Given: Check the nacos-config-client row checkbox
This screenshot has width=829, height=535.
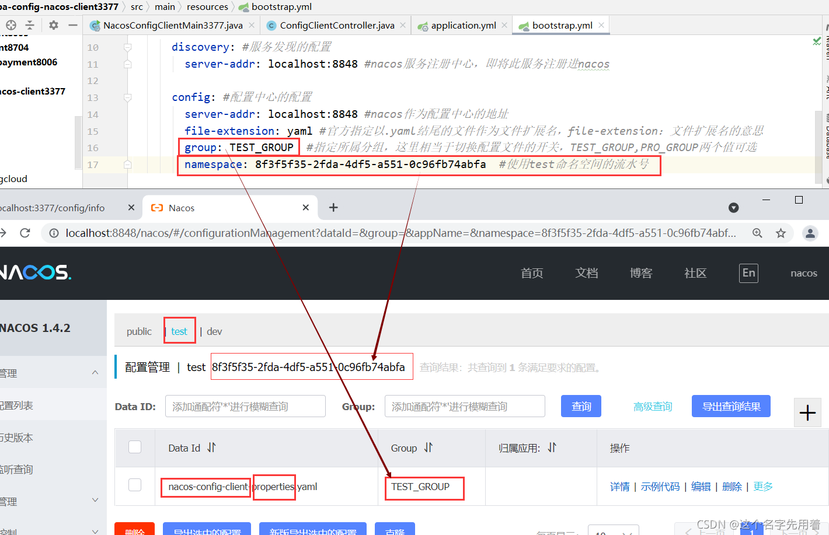Looking at the screenshot, I should point(135,485).
